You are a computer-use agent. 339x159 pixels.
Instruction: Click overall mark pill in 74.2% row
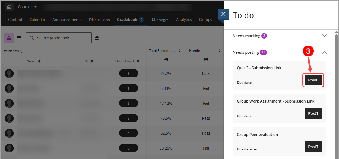(128, 74)
